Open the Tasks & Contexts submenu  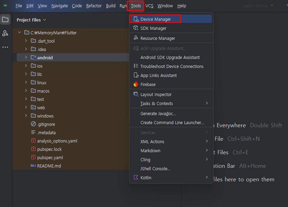coord(171,103)
